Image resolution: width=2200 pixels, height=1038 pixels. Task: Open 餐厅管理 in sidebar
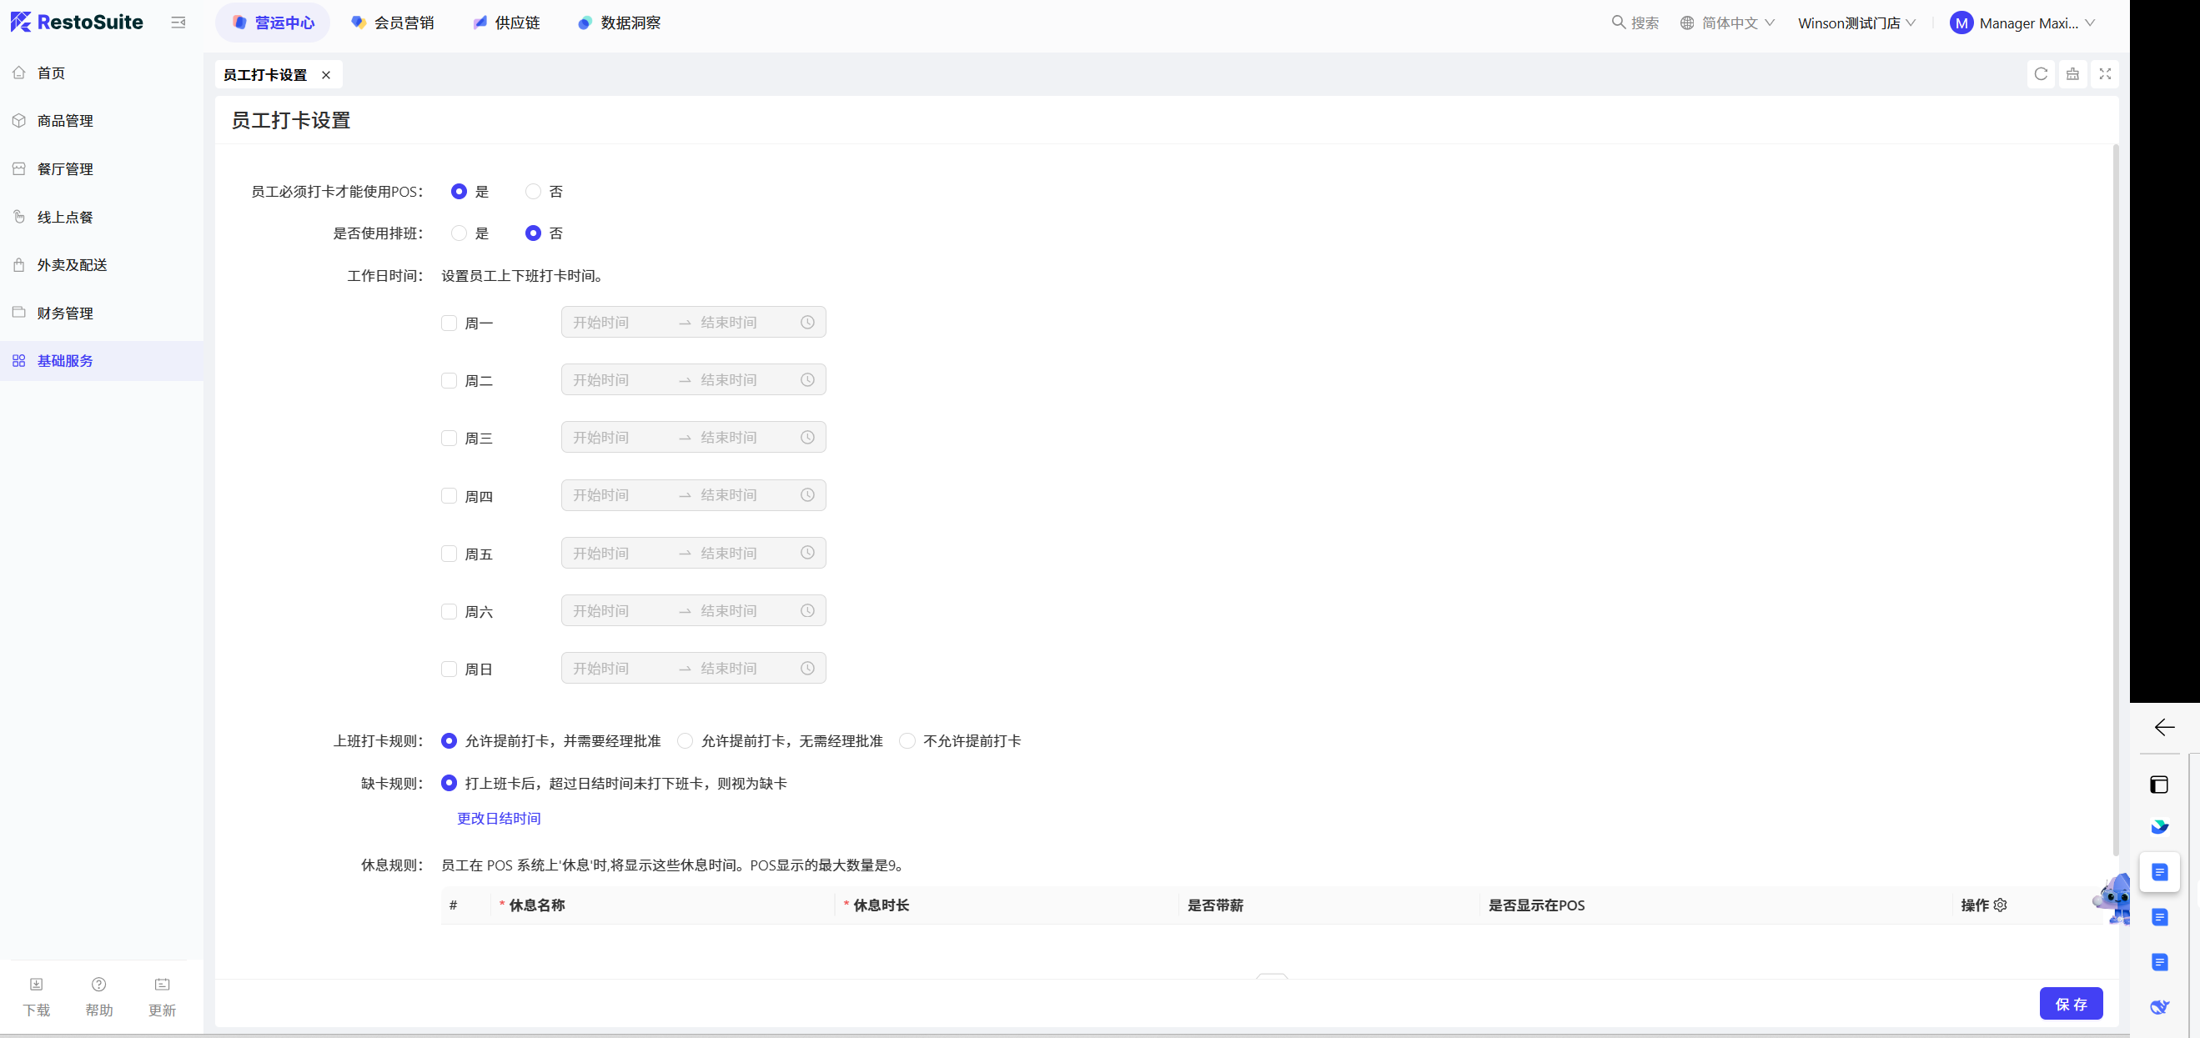coord(65,169)
